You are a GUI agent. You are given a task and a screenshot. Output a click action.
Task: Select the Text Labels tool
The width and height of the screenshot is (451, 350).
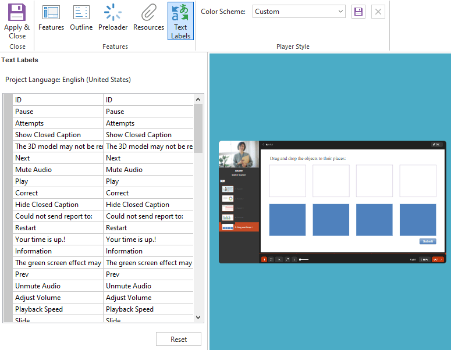coord(180,21)
